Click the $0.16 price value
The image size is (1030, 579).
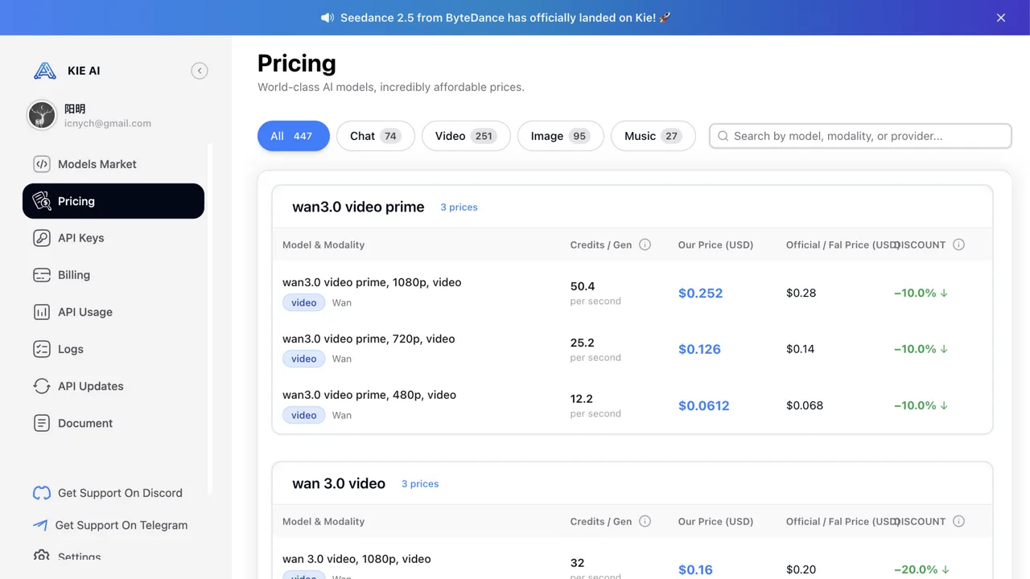point(695,569)
